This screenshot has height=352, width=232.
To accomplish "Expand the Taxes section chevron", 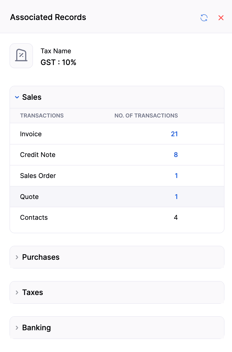I will (x=17, y=292).
